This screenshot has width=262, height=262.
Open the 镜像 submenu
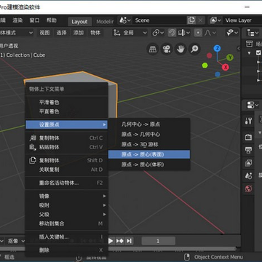[x=67, y=196]
